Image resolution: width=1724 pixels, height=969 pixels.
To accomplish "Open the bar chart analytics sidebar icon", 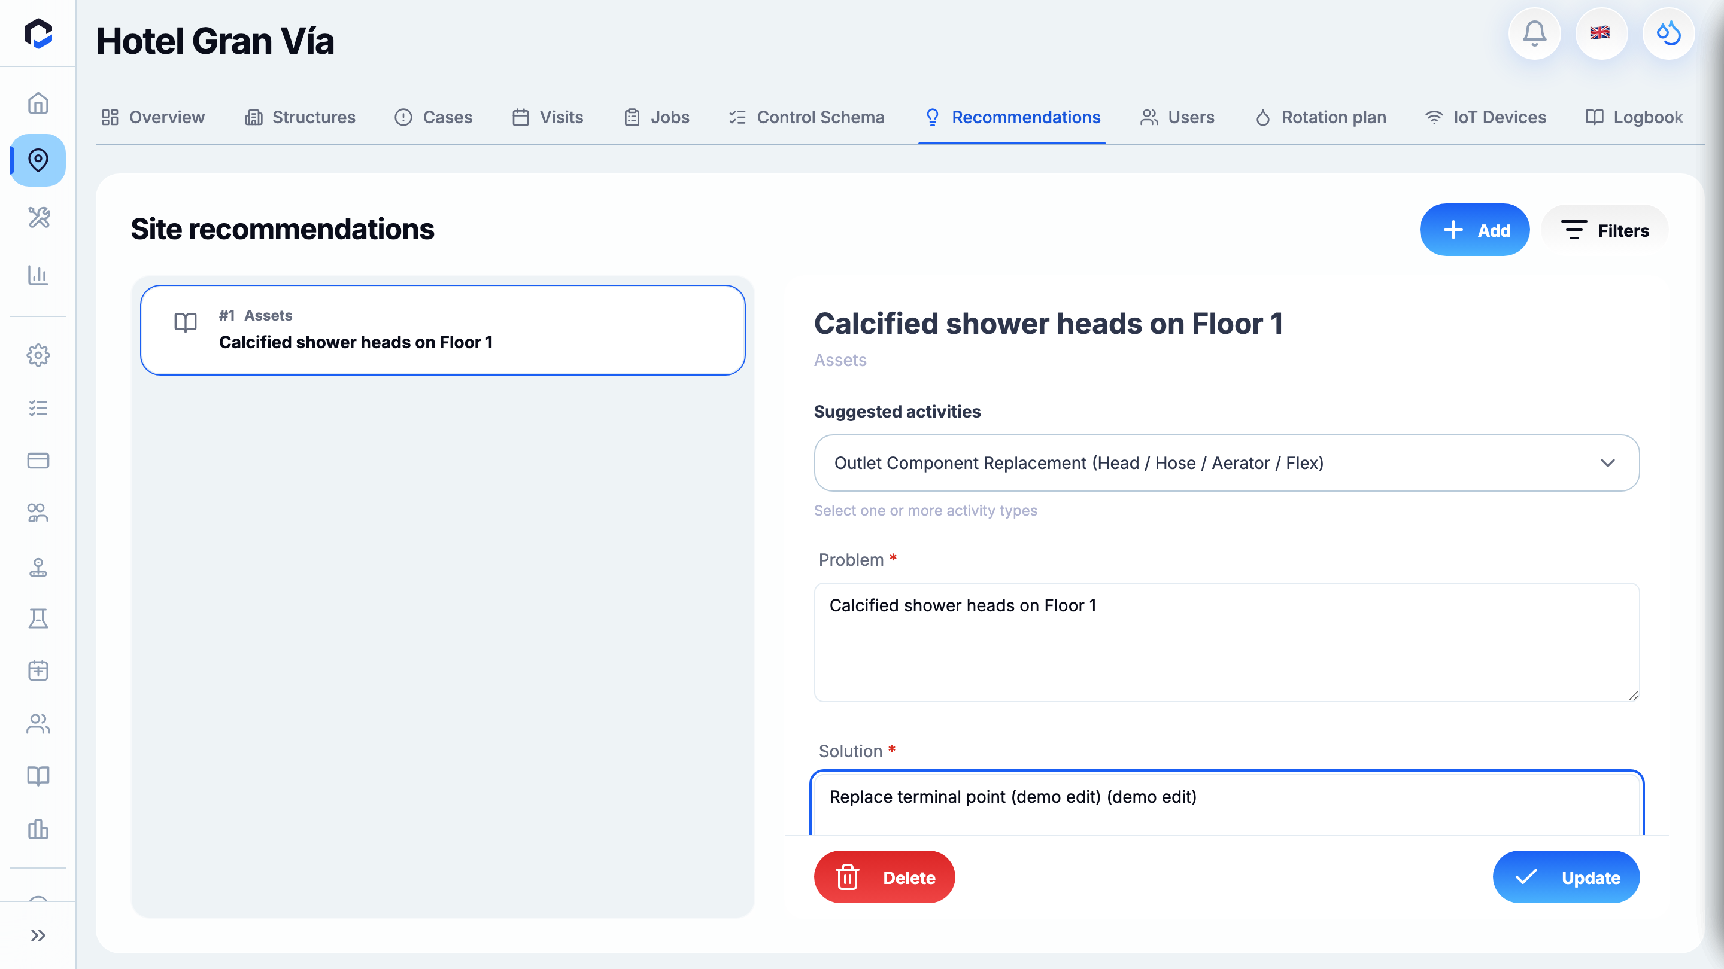I will (38, 275).
